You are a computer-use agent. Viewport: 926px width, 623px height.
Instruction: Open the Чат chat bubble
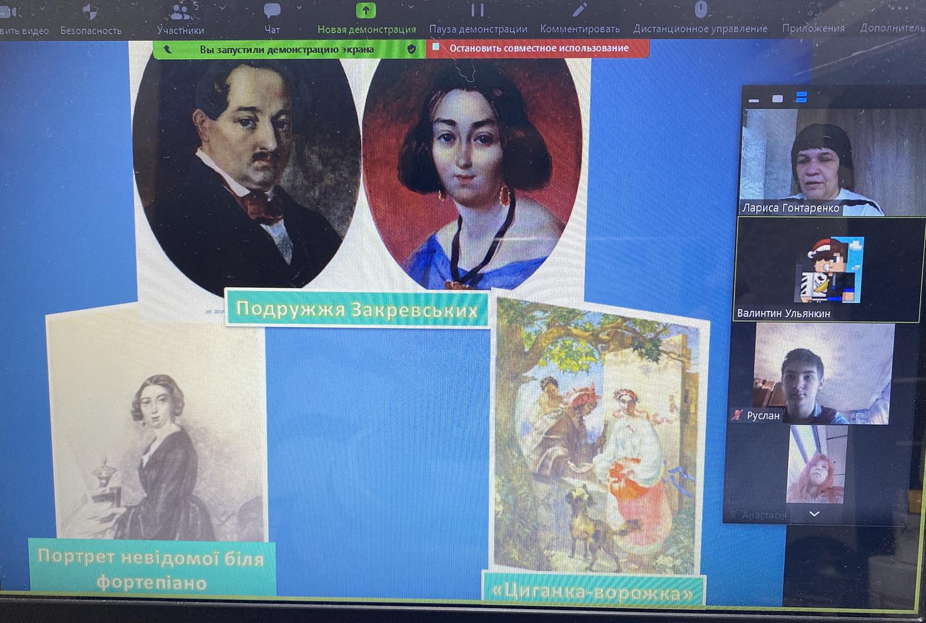click(x=271, y=12)
